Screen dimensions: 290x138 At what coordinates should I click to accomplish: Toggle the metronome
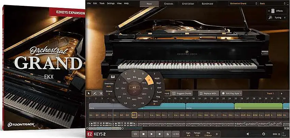(x=168, y=134)
